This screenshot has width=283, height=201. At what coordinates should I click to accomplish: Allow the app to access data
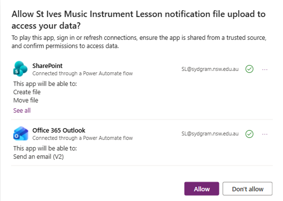click(202, 189)
